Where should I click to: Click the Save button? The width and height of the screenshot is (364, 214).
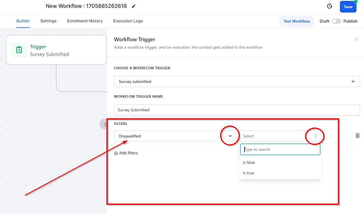click(348, 7)
